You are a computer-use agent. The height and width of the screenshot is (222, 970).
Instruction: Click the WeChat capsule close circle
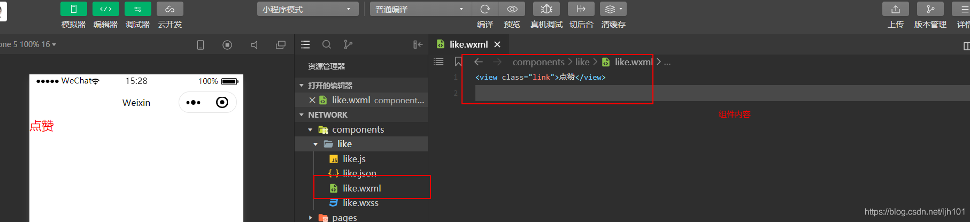tap(222, 102)
